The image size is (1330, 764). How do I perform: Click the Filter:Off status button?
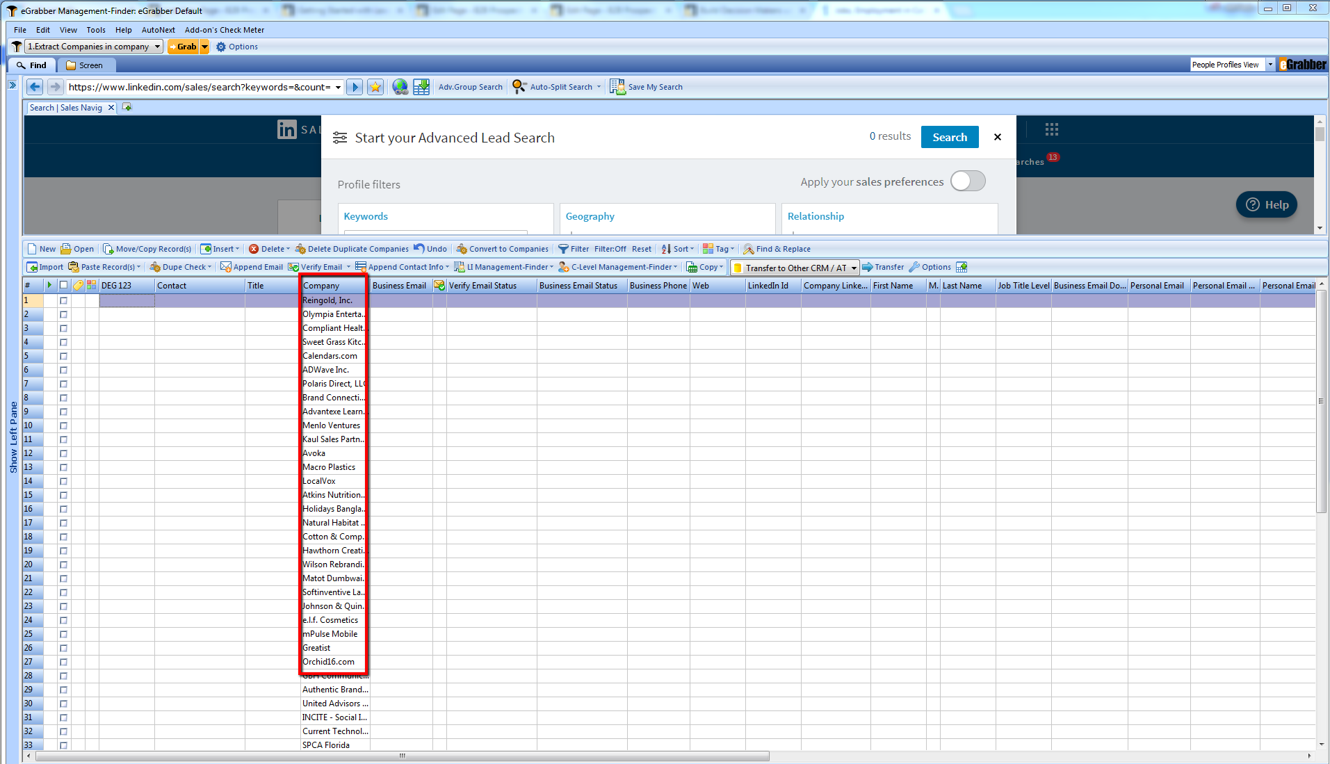(610, 249)
